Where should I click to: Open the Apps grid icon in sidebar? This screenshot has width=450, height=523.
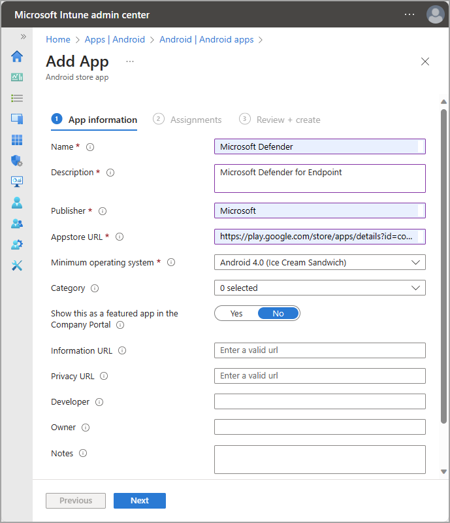coord(17,140)
